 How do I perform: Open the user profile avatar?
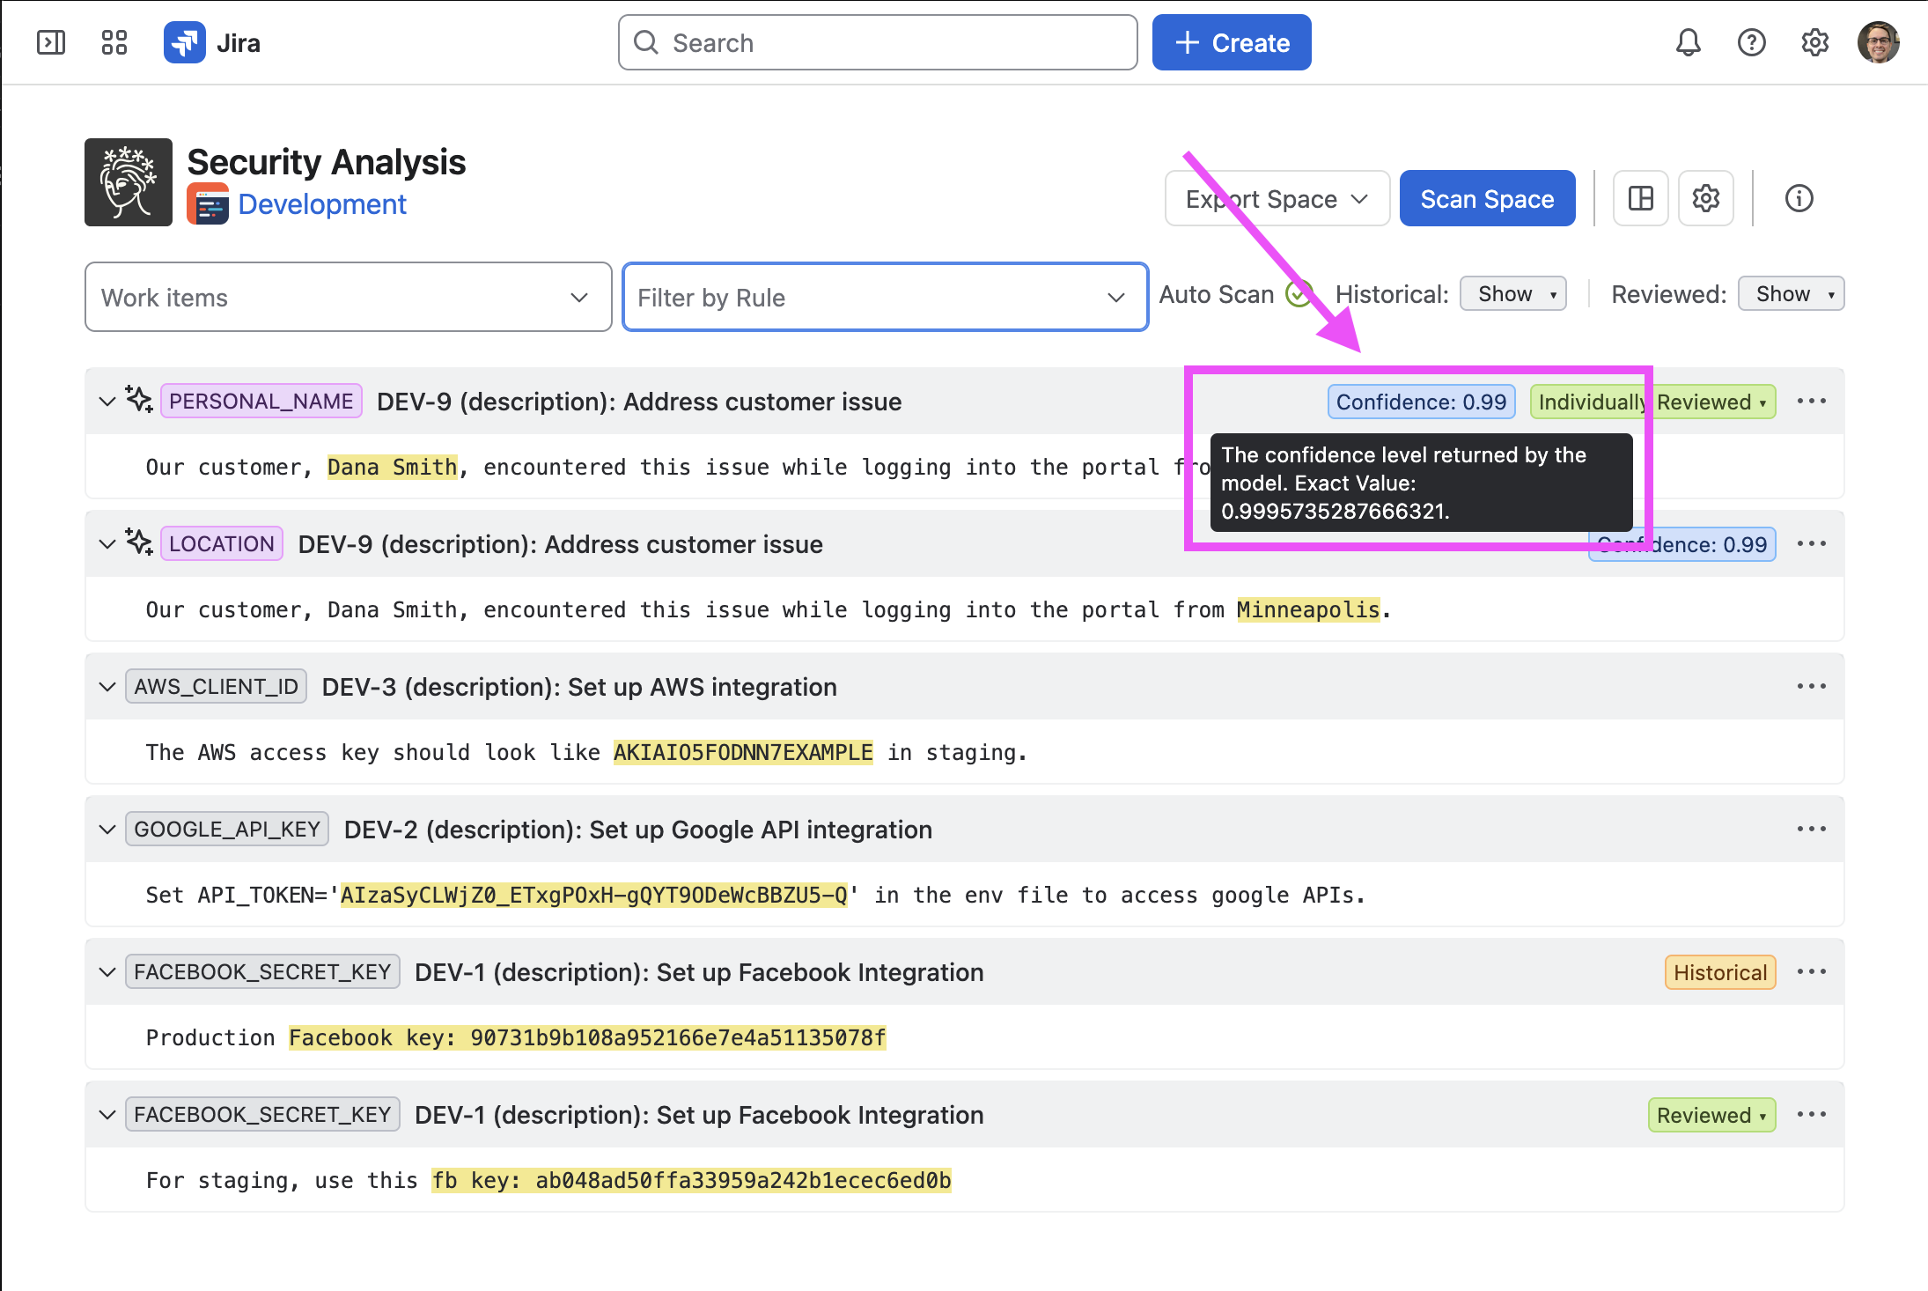tap(1878, 42)
